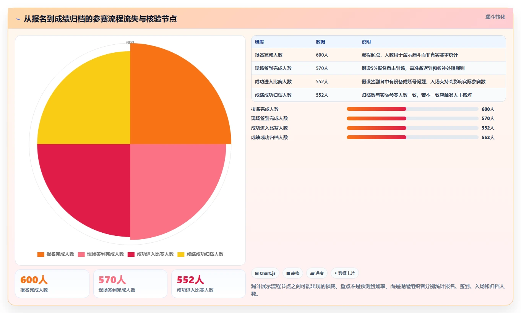Click the lightning icon beside the title
The image size is (521, 313).
[x=18, y=19]
